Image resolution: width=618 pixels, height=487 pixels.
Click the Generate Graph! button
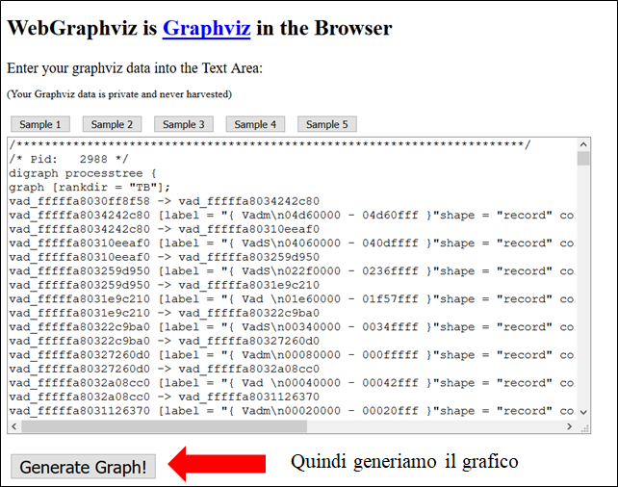tap(83, 467)
